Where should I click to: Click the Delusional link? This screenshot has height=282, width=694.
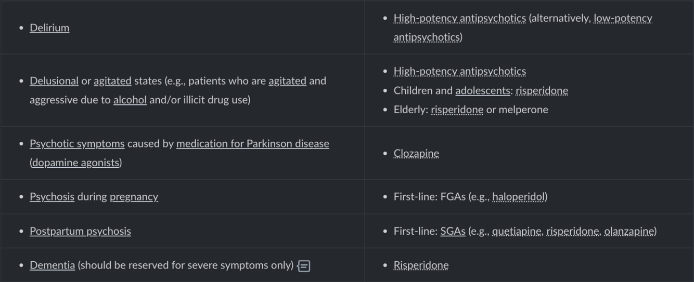pos(54,81)
